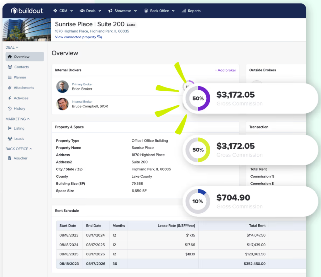Click the $114,047.50 total rent cell
The image size is (321, 277).
[x=256, y=235]
